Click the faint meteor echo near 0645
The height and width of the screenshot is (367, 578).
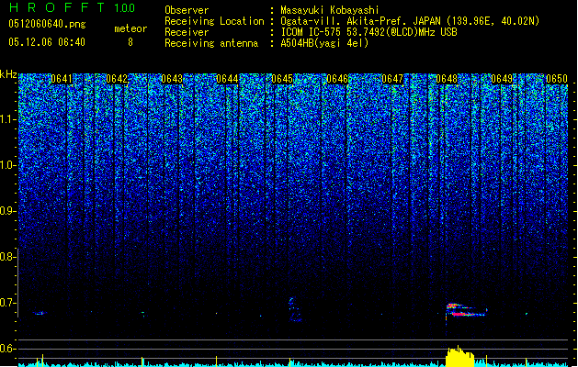point(294,309)
